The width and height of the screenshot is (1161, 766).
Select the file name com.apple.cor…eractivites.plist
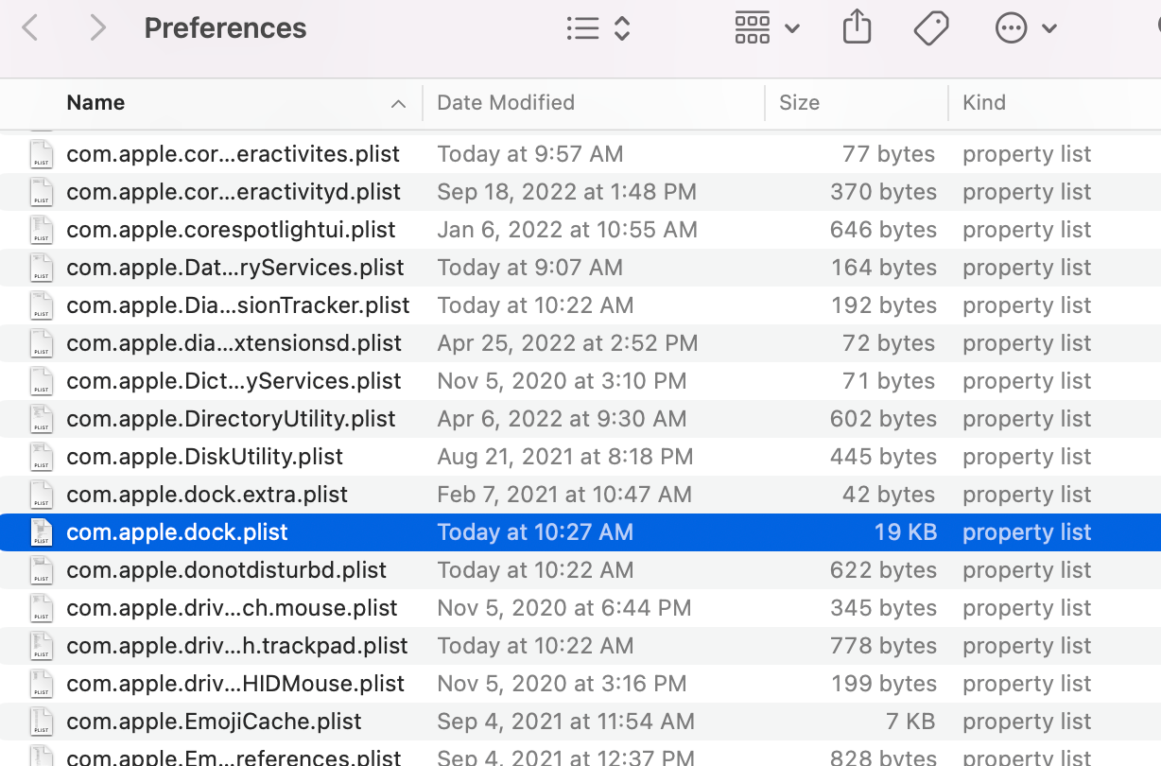click(x=233, y=154)
